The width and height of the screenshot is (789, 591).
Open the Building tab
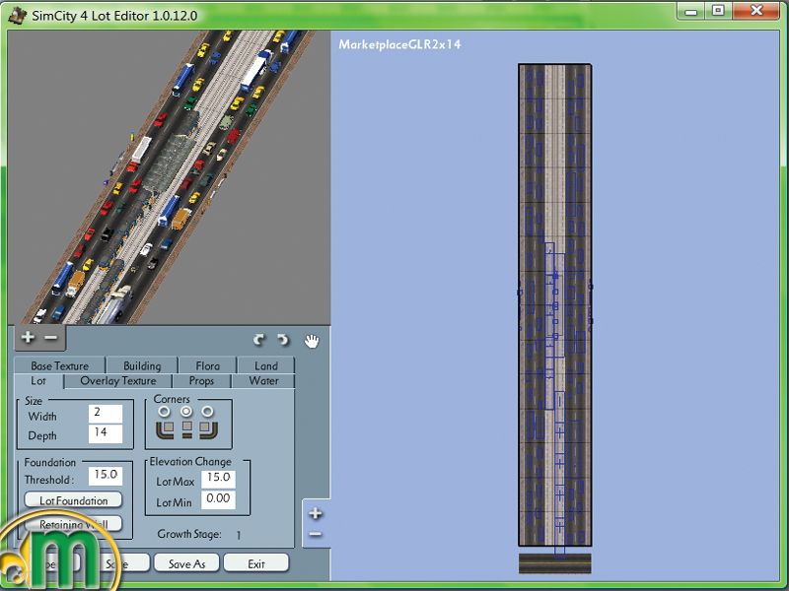click(x=142, y=365)
